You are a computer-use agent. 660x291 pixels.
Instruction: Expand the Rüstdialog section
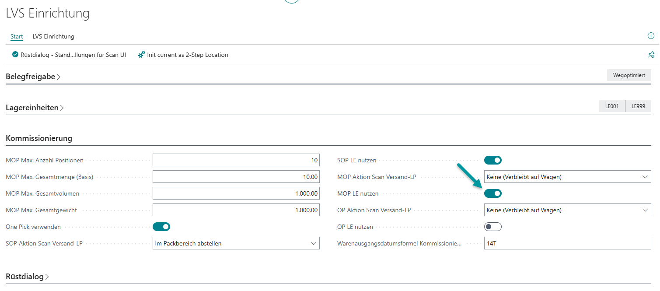(28, 277)
